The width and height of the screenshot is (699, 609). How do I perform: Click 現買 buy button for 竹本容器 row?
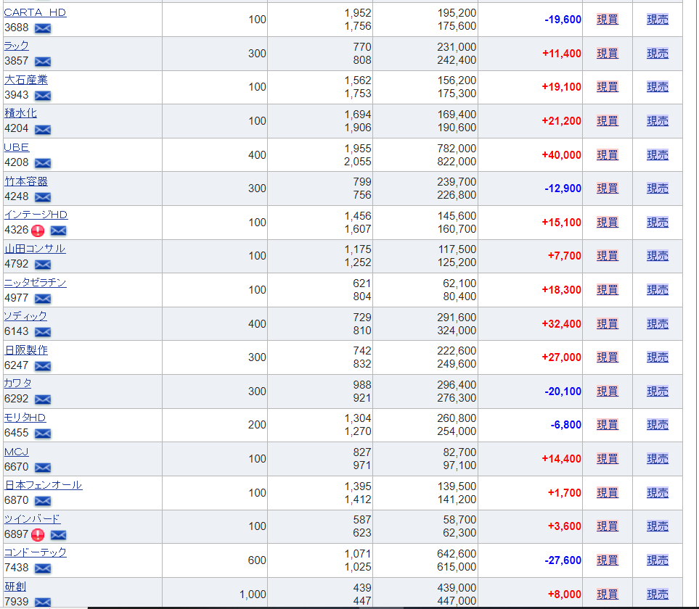[607, 188]
